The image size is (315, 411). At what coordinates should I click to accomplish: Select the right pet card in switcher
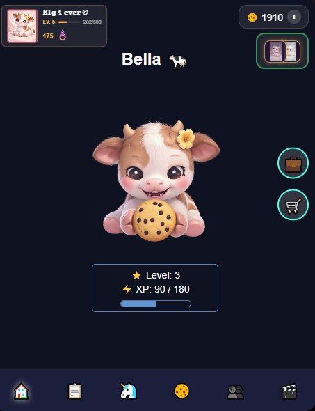coord(291,52)
